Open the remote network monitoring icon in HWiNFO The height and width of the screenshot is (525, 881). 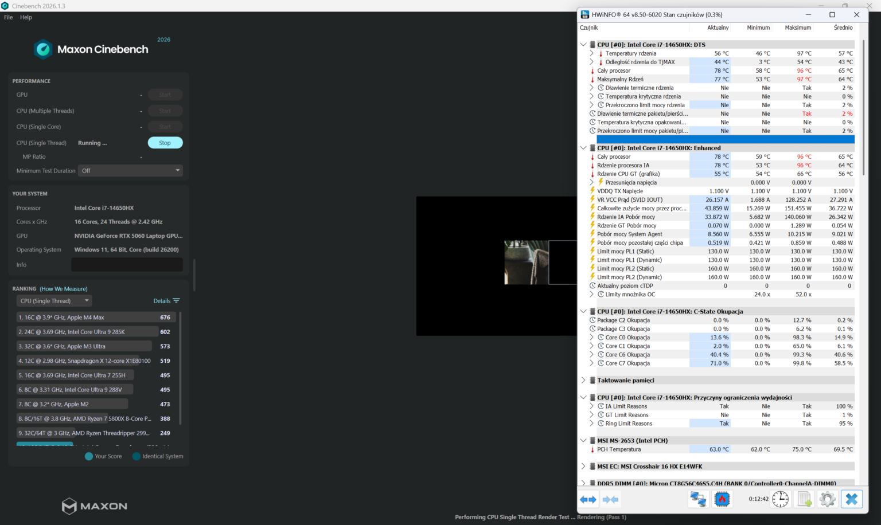click(698, 499)
